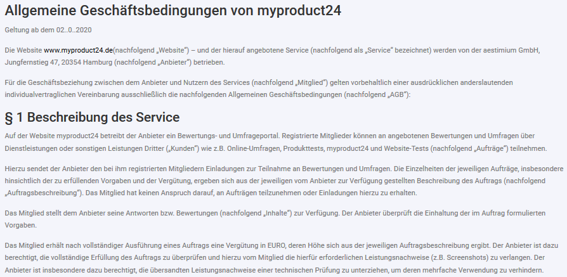Click the heading '§ 1 Beschreibung des Service'

92,117
